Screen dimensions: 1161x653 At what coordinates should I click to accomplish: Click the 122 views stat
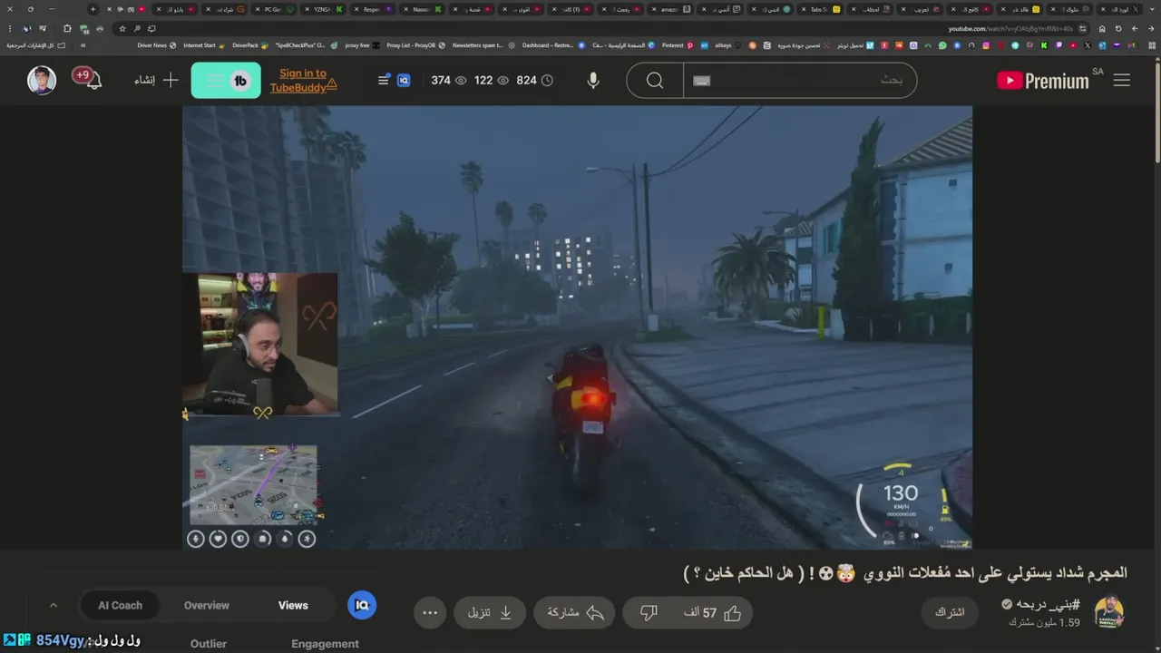coord(492,80)
